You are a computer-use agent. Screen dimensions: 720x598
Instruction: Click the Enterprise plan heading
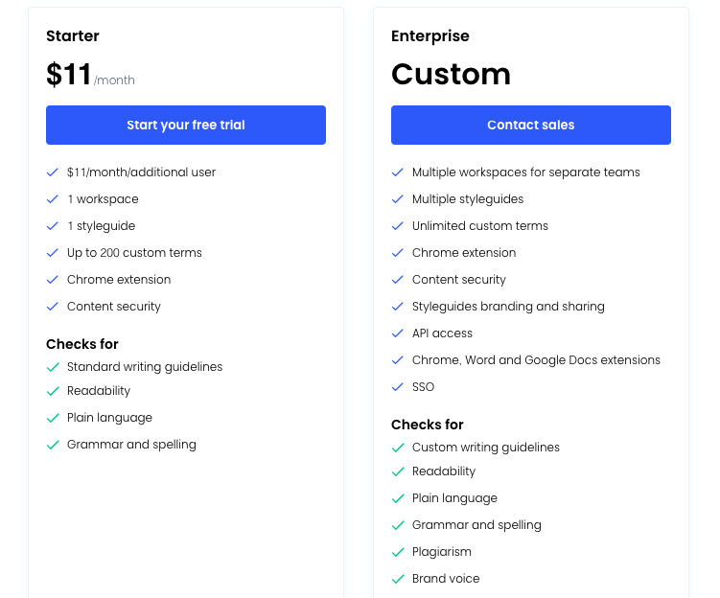coord(430,36)
